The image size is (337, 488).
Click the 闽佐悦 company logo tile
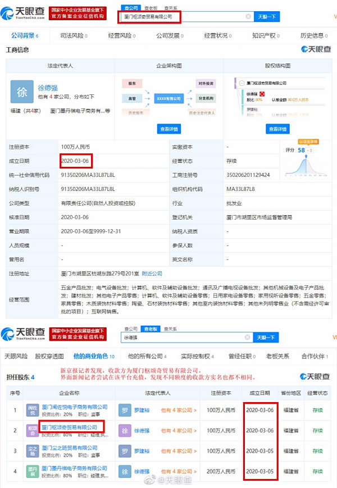click(x=33, y=410)
